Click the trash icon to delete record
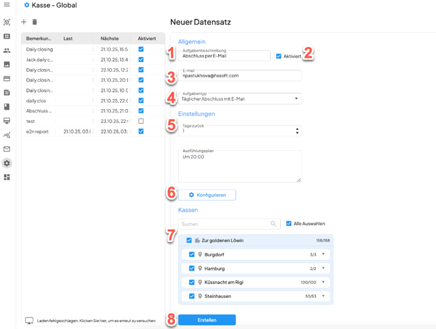 tap(35, 22)
